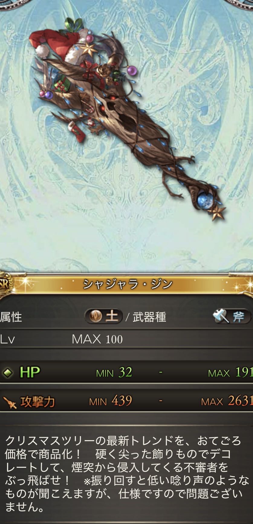Click the 属性 attribute label
253x524 pixels.
[11, 317]
